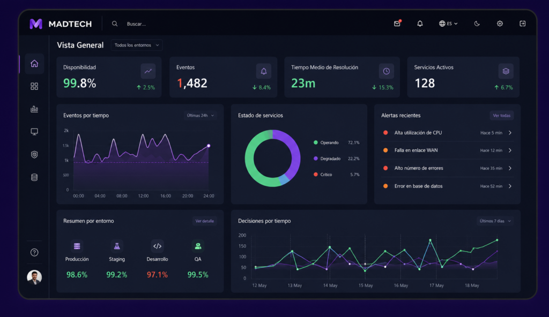The image size is (549, 317).
Task: Click the trend icon on Disponibilidad card
Action: [x=148, y=71]
